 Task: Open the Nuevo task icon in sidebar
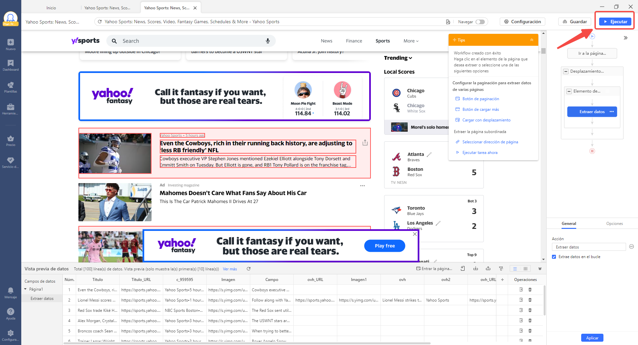click(11, 42)
